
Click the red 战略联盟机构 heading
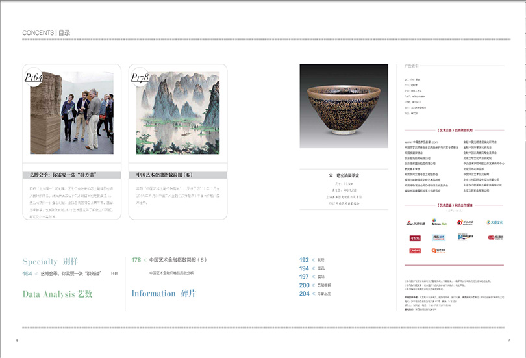tap(455, 130)
